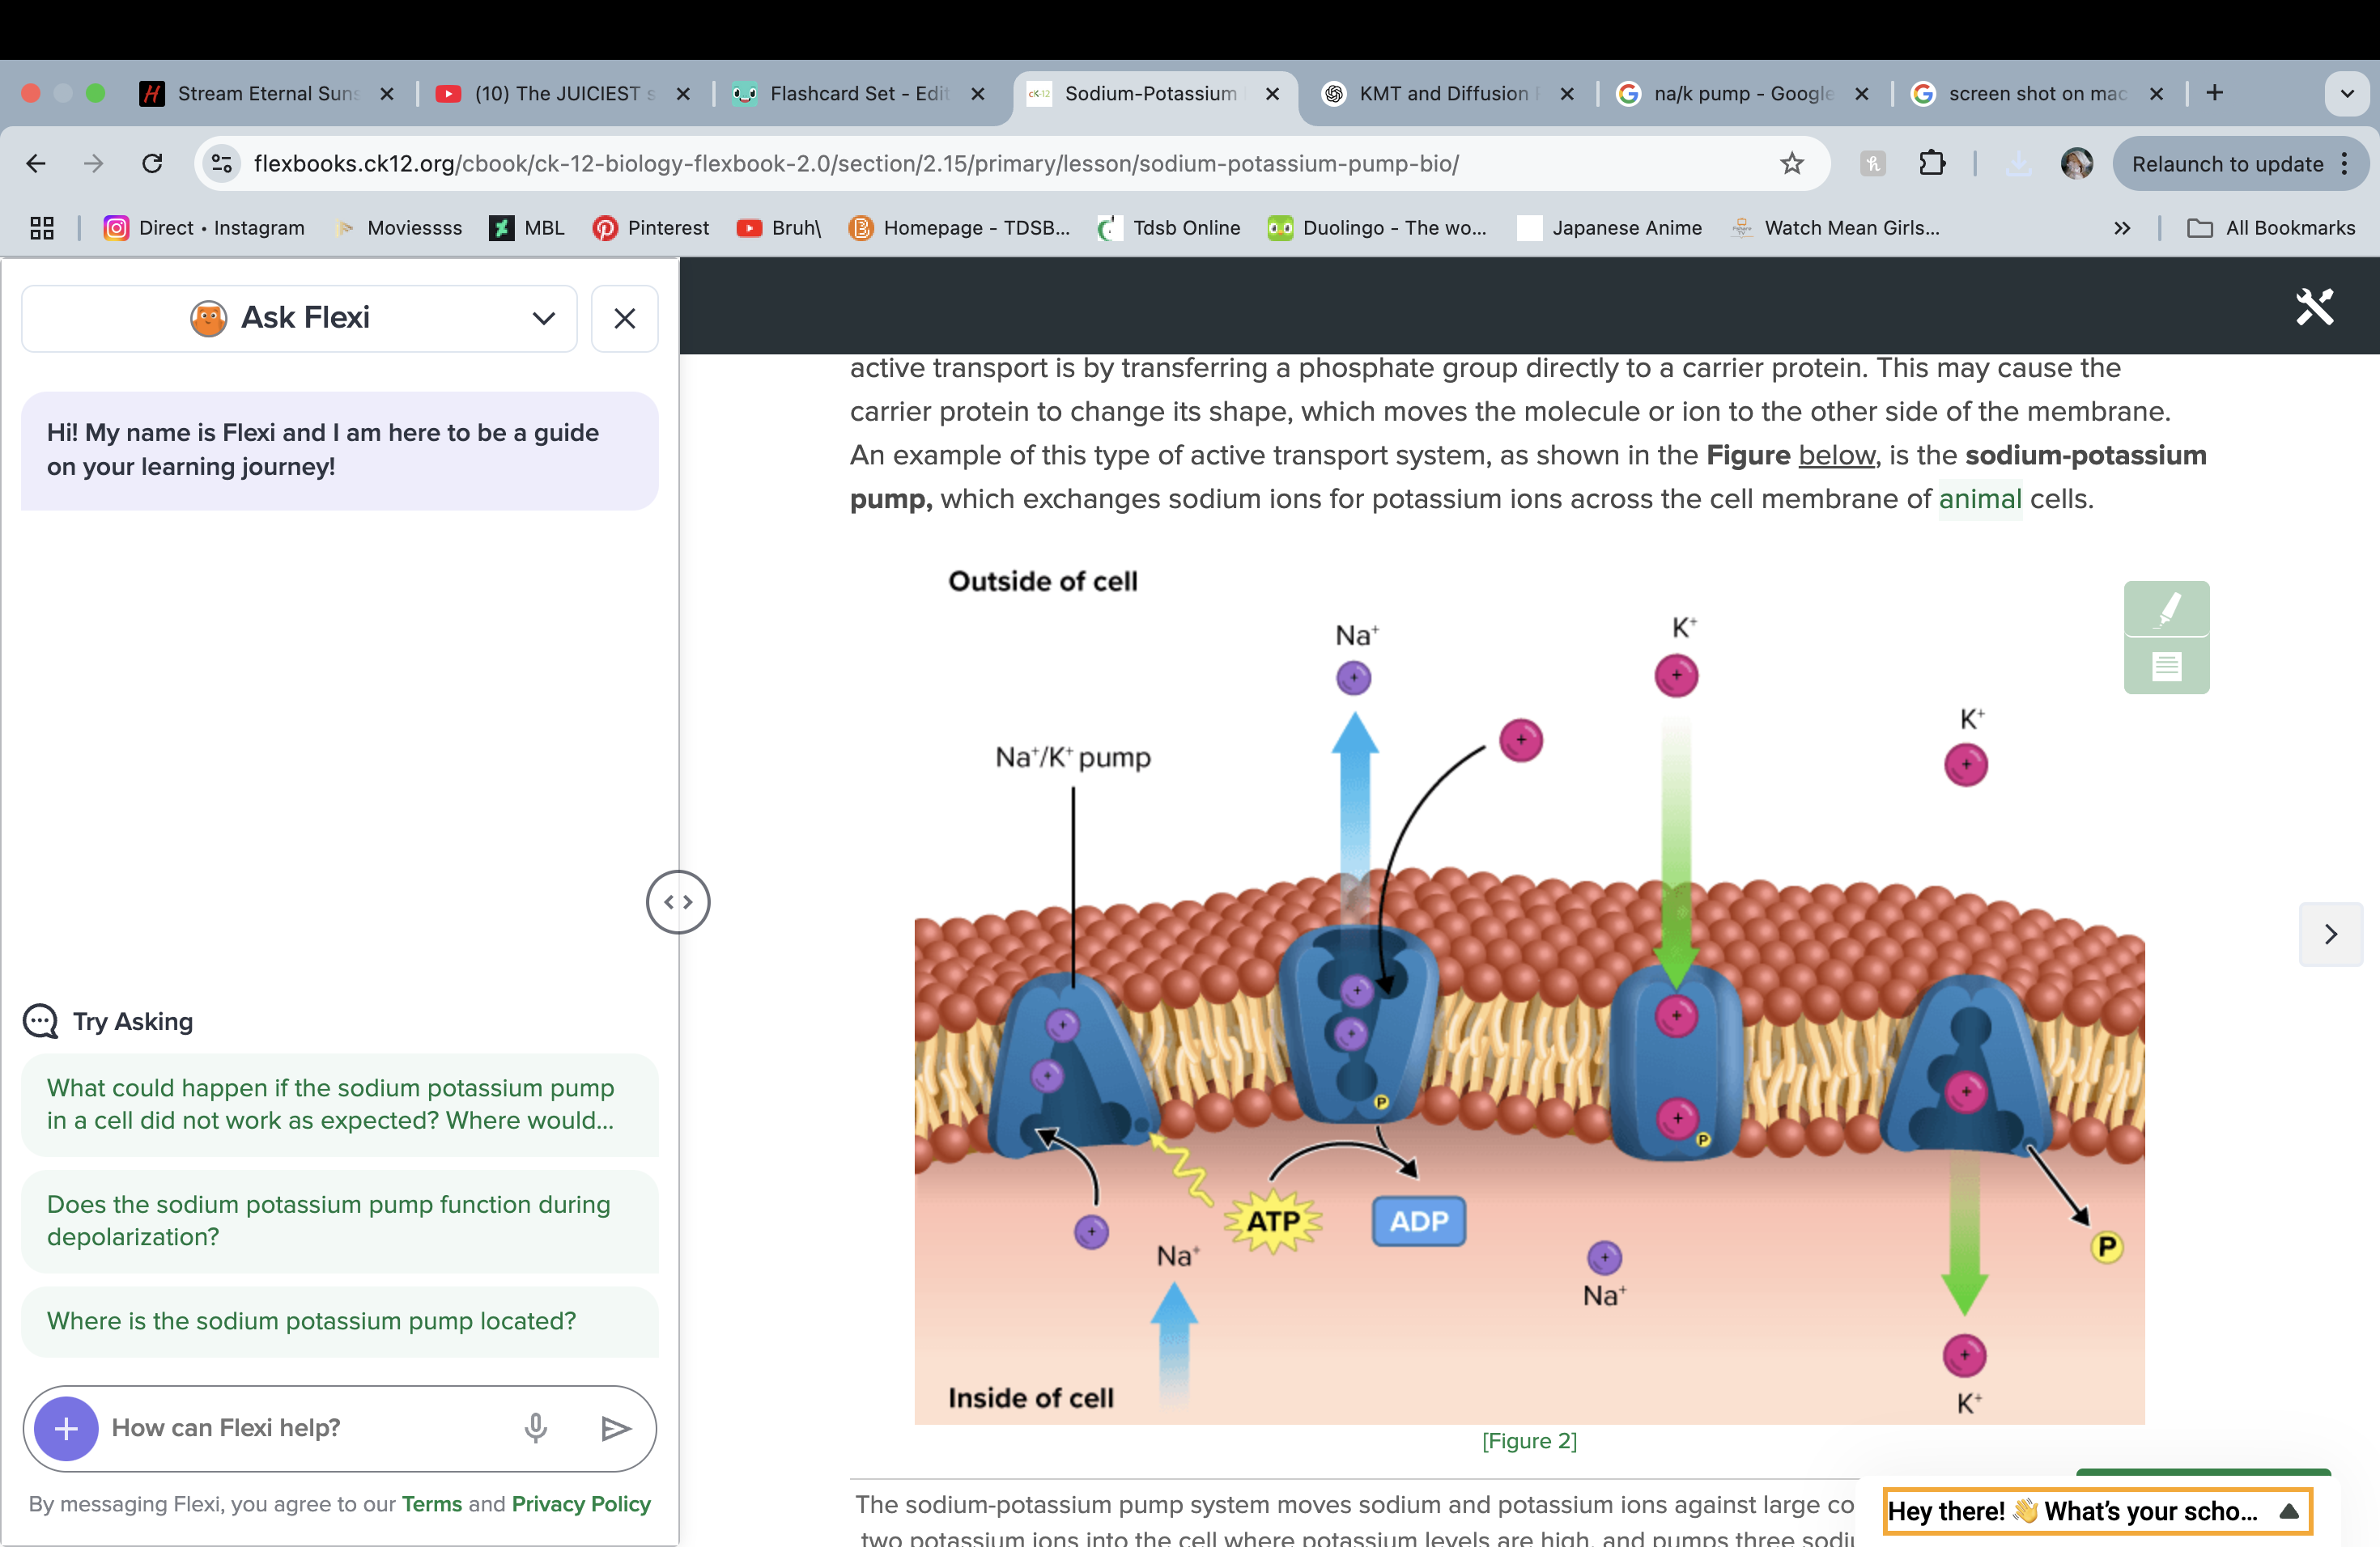Image resolution: width=2380 pixels, height=1547 pixels.
Task: Enlarge the sodium-potassium pump diagram
Action: [x=1529, y=990]
